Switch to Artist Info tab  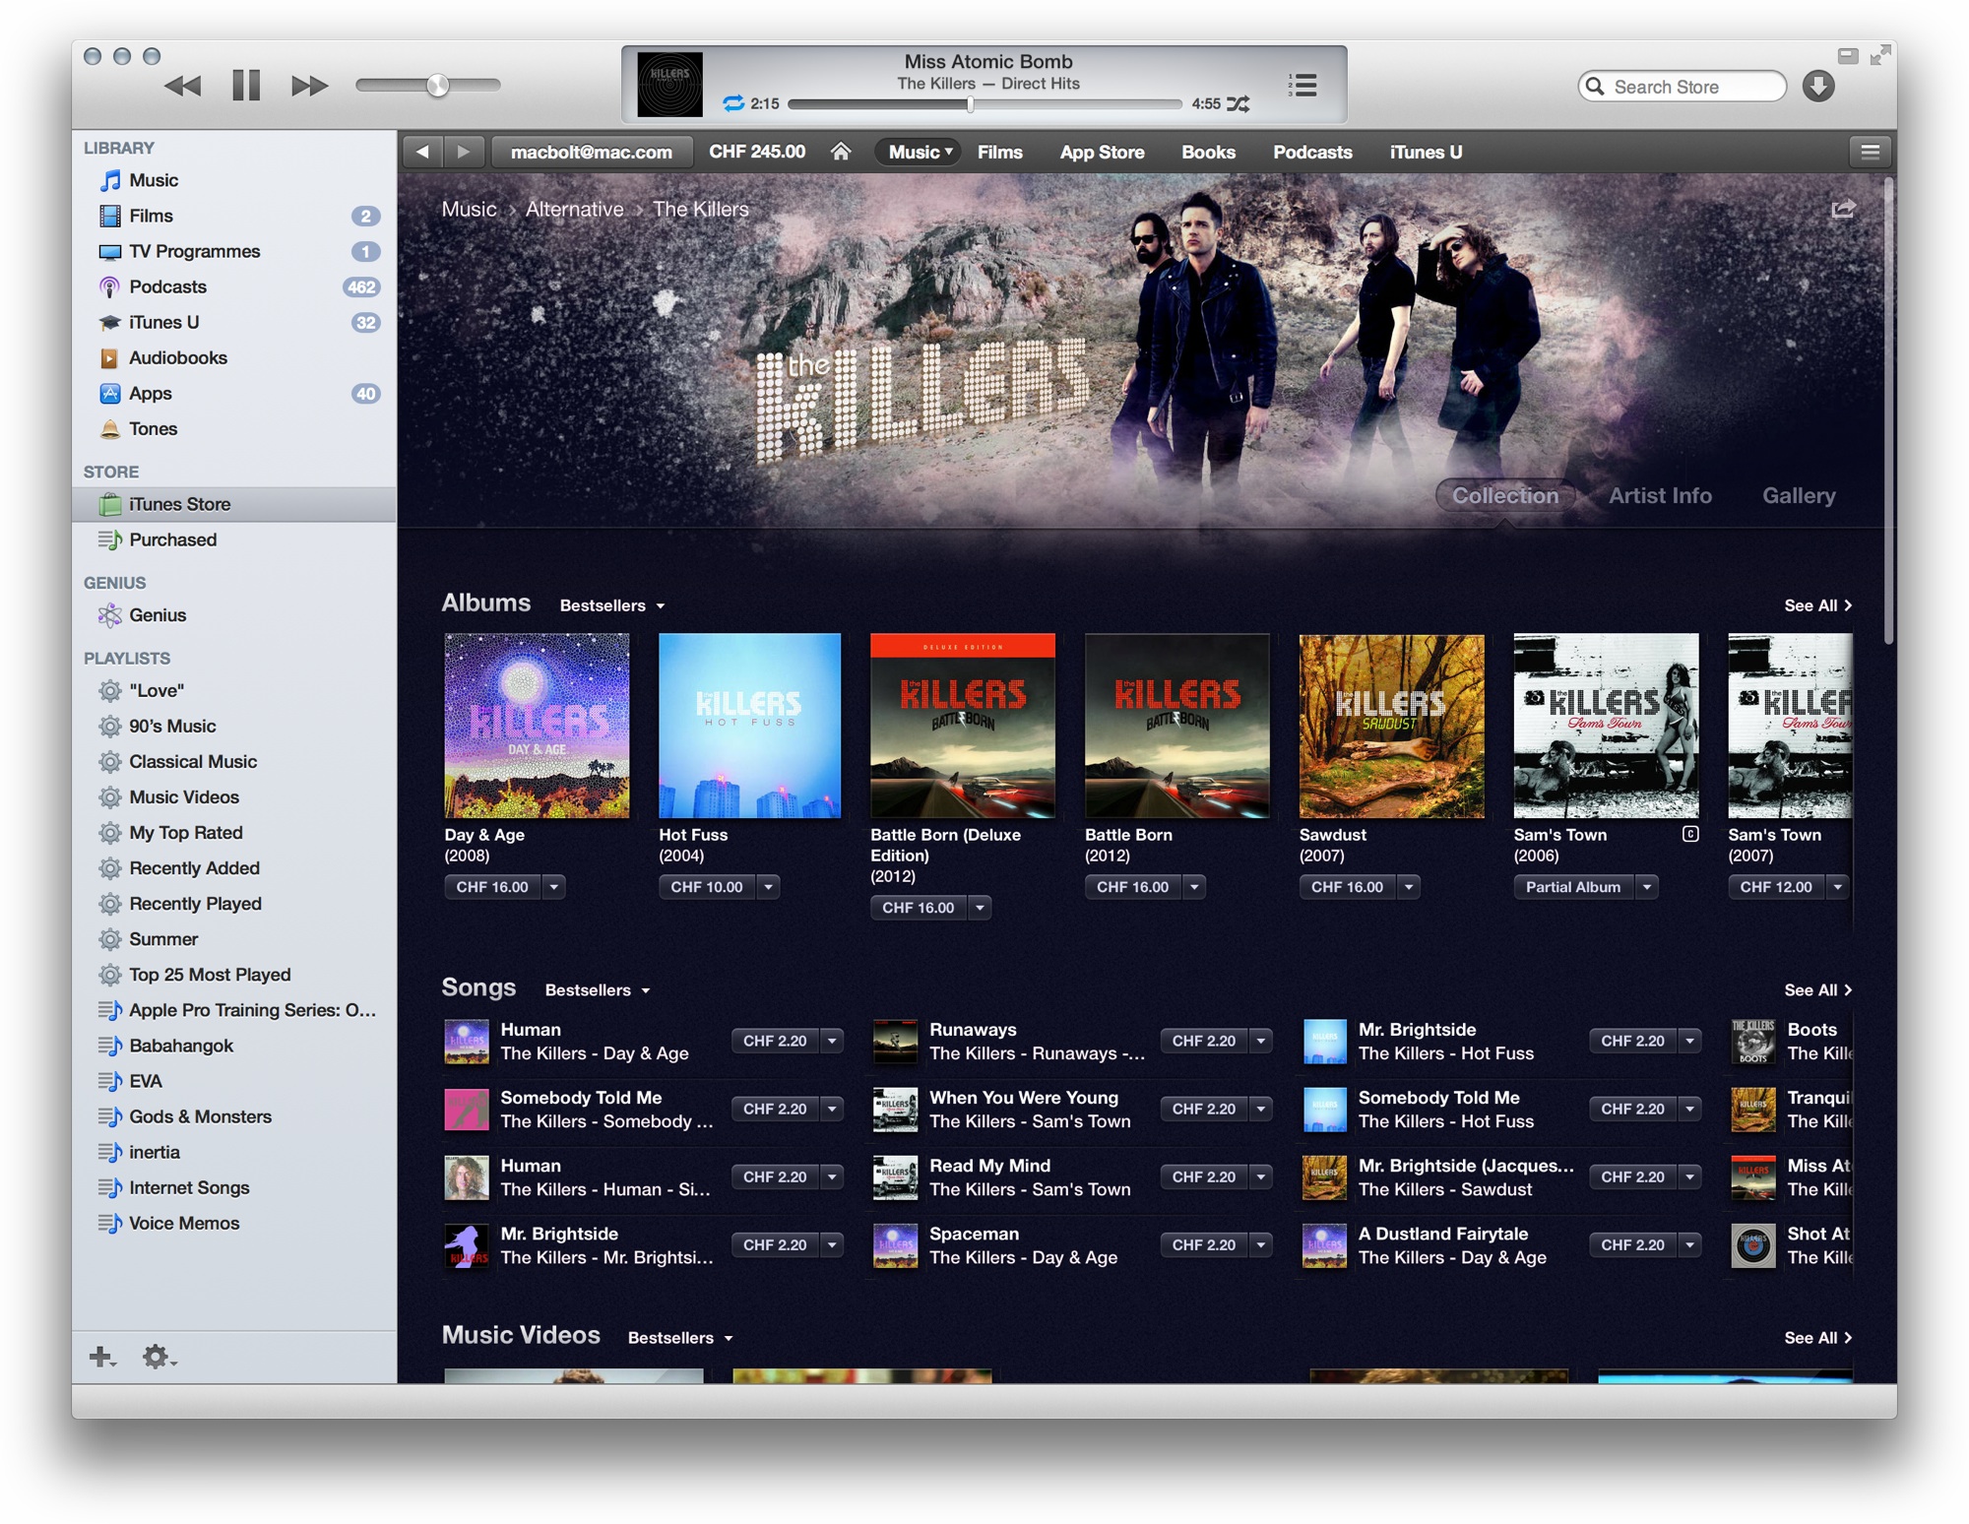pyautogui.click(x=1660, y=495)
